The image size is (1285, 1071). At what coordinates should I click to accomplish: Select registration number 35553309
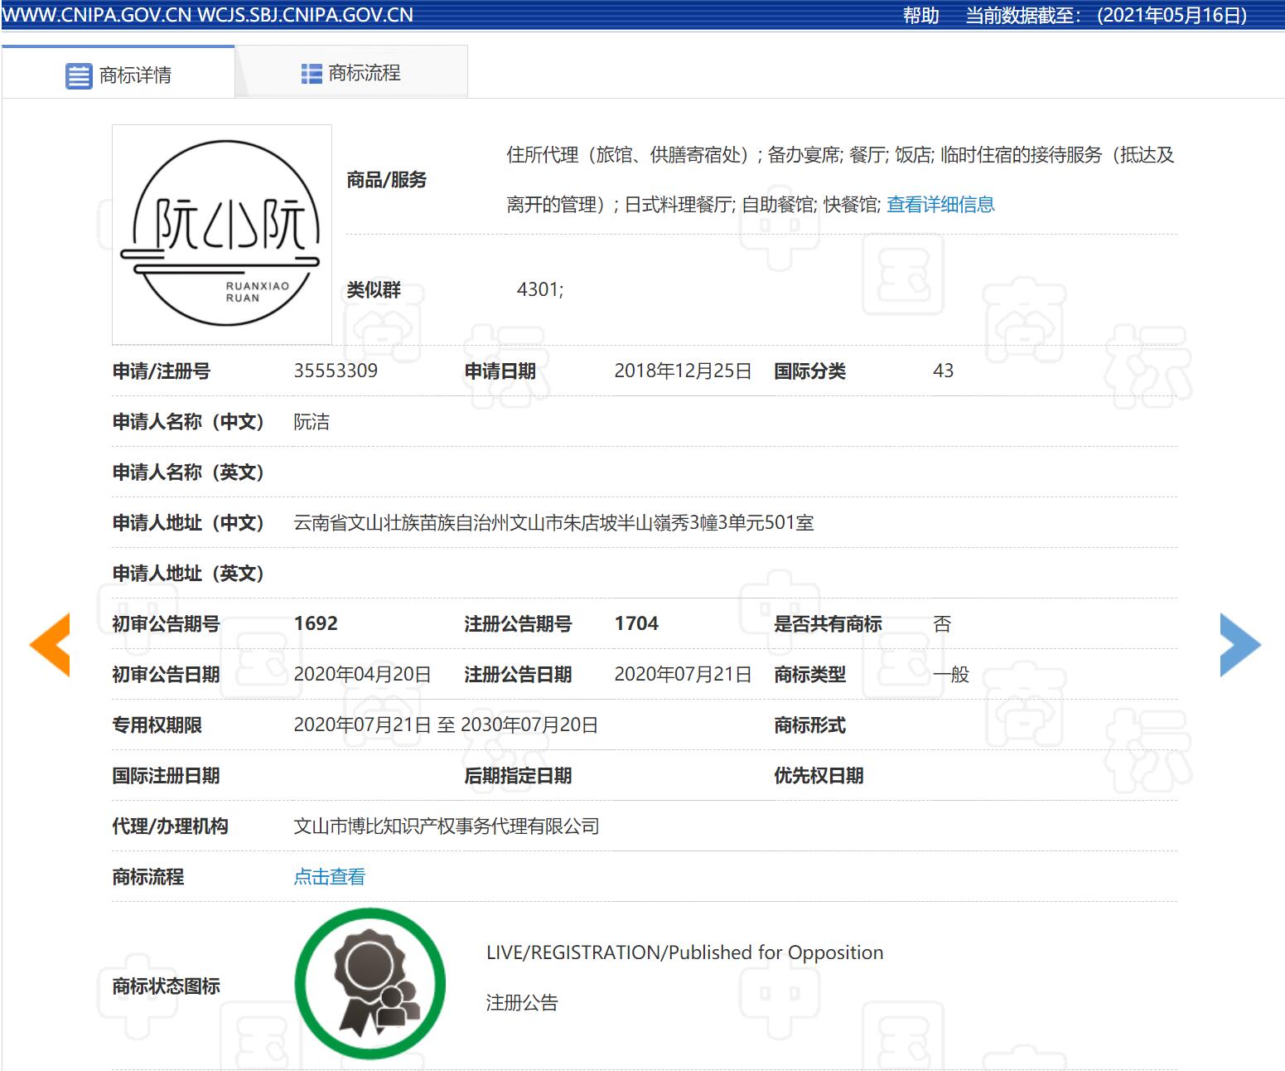(x=336, y=371)
